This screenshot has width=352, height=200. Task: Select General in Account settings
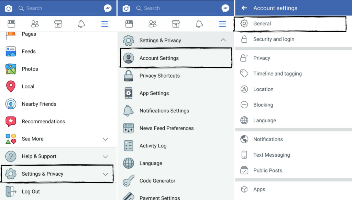tap(290, 24)
